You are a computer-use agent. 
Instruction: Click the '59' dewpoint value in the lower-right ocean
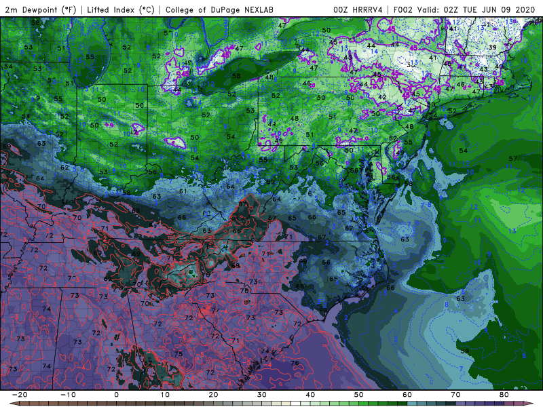[x=465, y=351]
